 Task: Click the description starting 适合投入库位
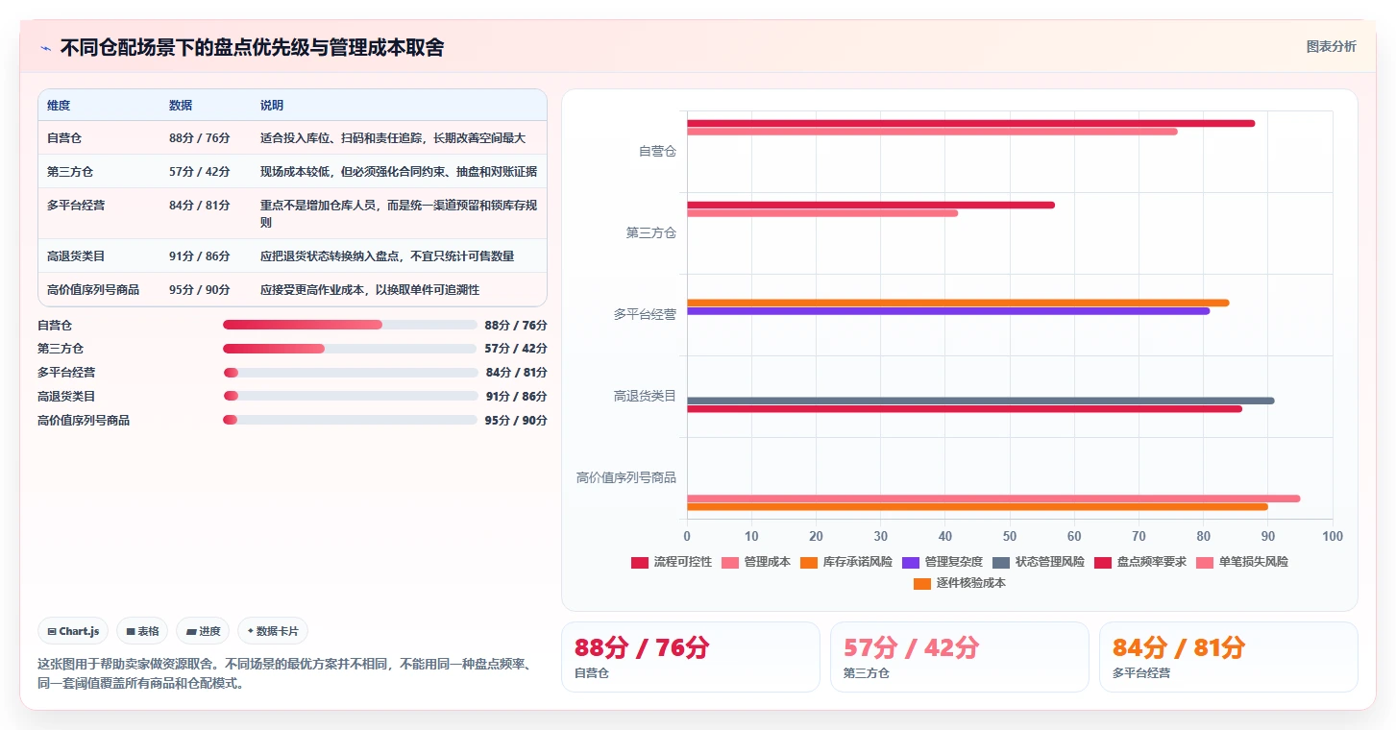coord(393,138)
